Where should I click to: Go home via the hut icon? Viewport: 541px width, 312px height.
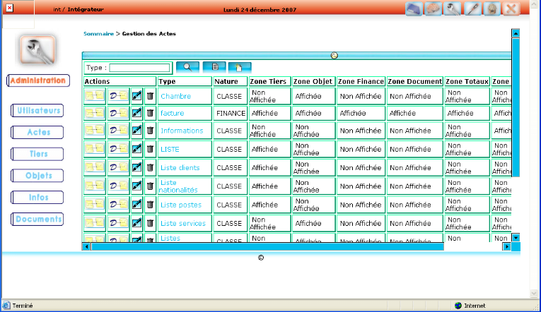[492, 9]
